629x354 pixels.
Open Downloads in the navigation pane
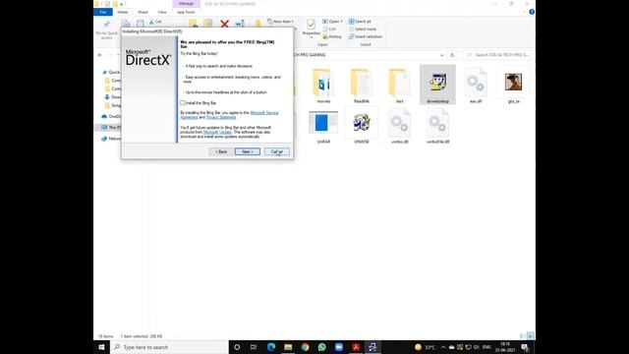[112, 97]
